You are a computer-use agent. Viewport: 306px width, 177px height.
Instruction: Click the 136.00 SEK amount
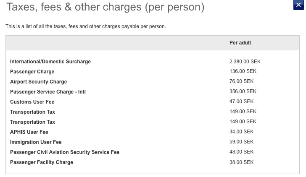point(243,71)
